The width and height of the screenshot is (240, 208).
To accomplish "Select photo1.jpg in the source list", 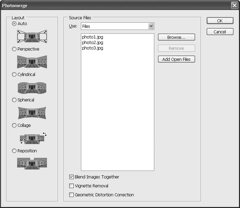I will (x=93, y=37).
